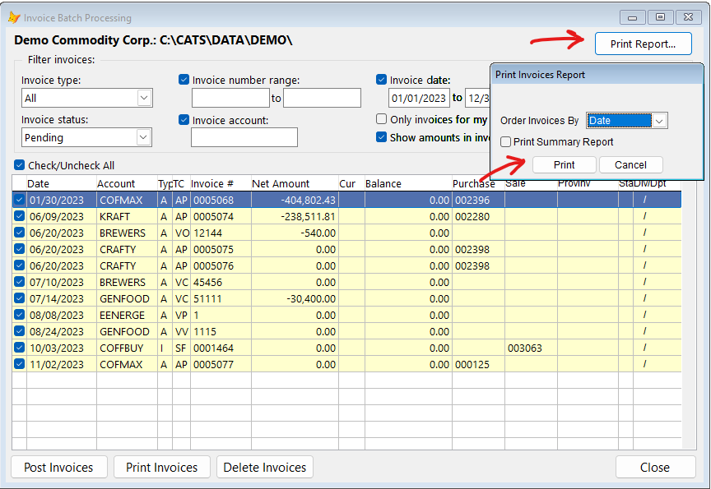Screen dimensions: 711x489
Task: Toggle the Check/Uncheck All checkbox
Action: point(19,165)
